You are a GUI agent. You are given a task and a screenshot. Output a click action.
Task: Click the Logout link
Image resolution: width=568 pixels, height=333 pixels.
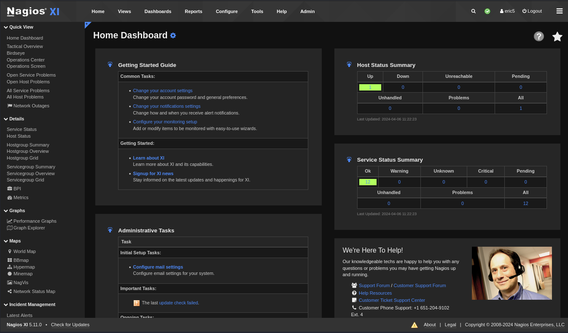click(532, 11)
